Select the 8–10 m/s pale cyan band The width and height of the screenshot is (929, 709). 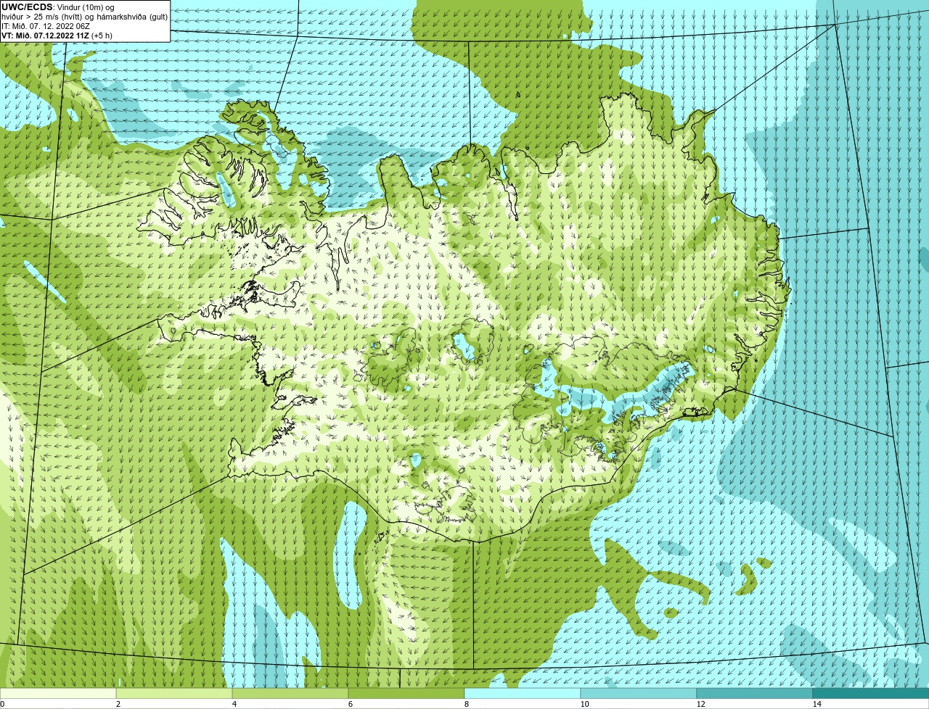[523, 693]
